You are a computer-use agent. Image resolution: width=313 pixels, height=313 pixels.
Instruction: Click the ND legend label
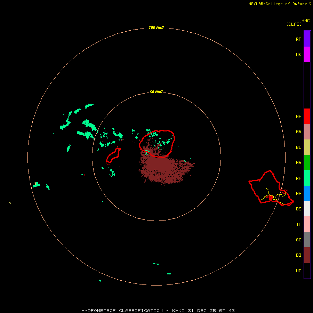click(298, 271)
